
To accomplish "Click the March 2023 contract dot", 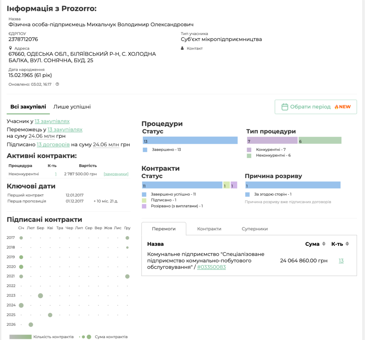I will pos(41,295).
